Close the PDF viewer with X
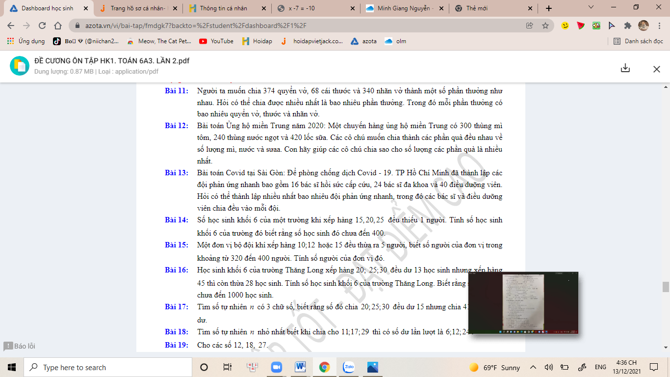 coord(657,69)
